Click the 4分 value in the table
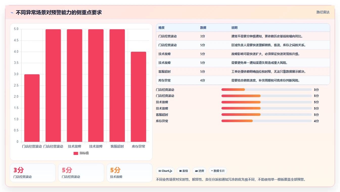Screen dimensions: 340x192 tap(202, 80)
